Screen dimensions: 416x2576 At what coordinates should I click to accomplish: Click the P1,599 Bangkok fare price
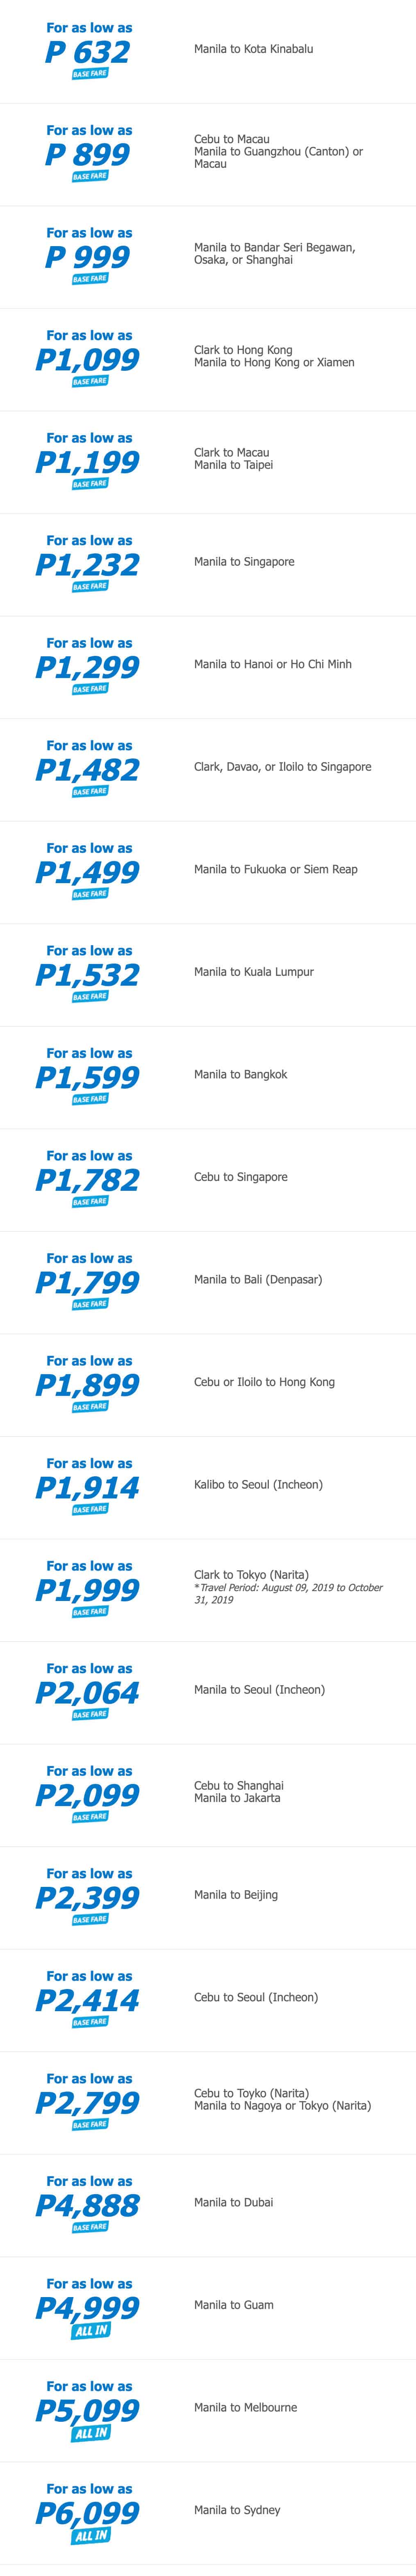[88, 1078]
